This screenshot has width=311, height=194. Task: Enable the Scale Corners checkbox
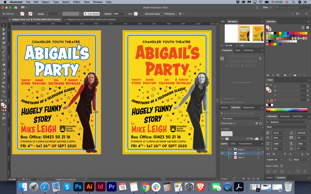tap(222, 99)
